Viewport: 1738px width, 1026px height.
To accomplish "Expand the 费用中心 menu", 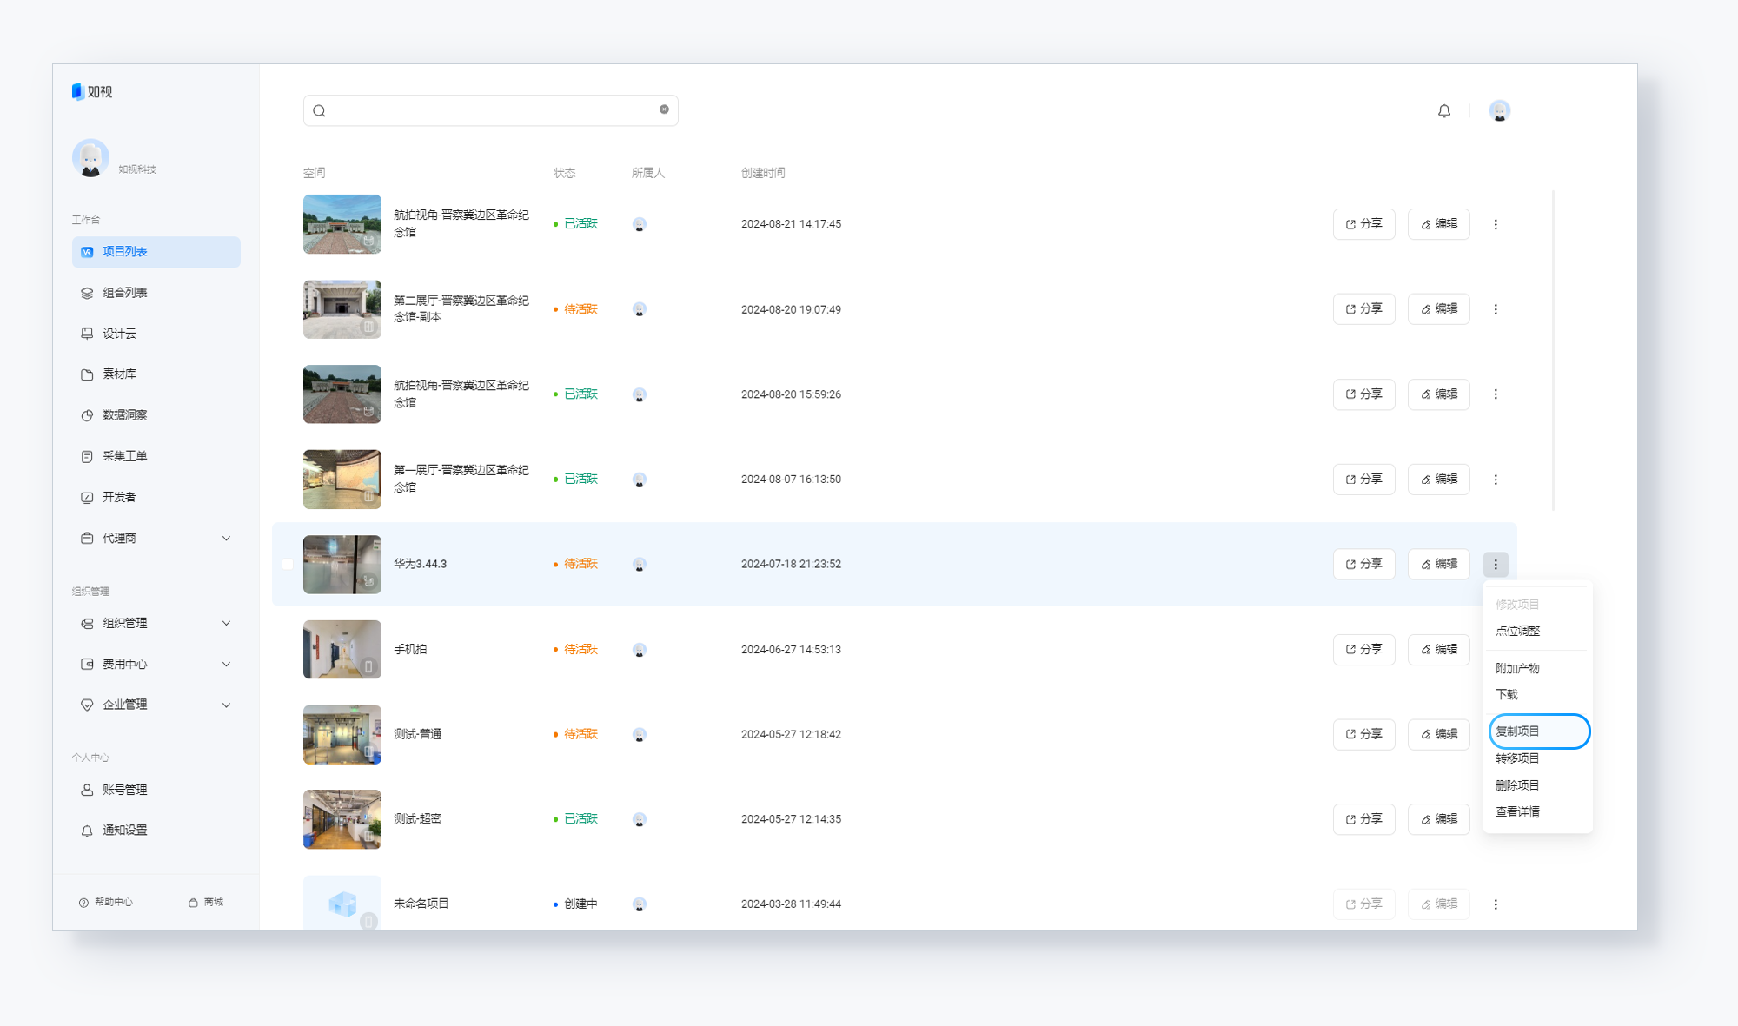I will pos(156,664).
